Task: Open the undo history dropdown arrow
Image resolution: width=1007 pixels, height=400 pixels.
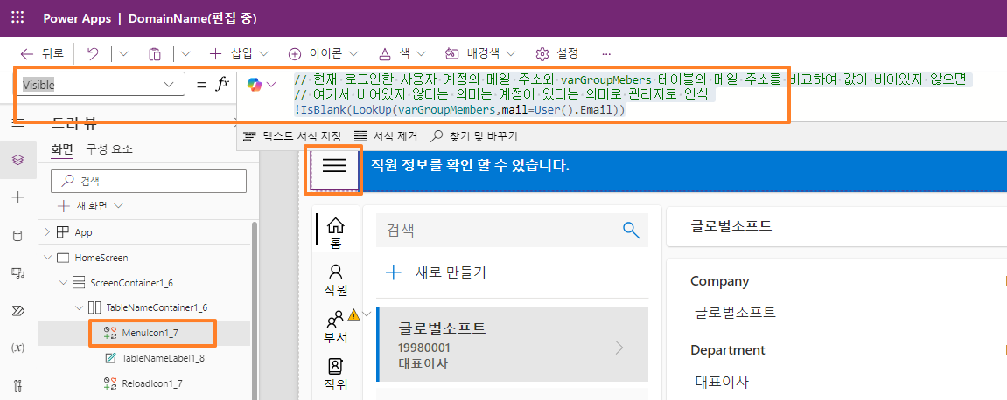Action: 123,54
